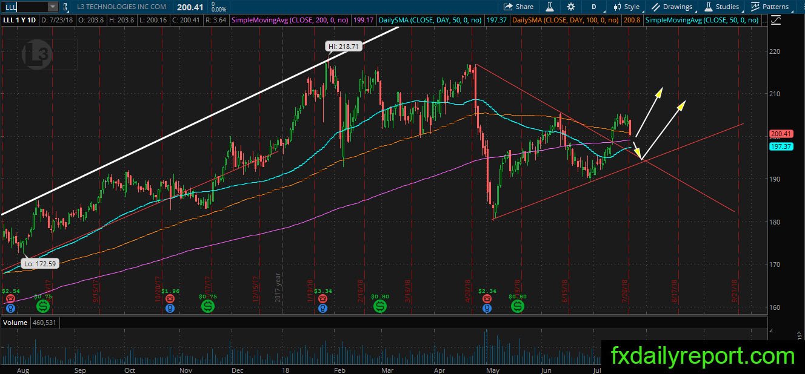805x374 pixels.
Task: Click the L3 company logo on chart
Action: click(x=38, y=56)
